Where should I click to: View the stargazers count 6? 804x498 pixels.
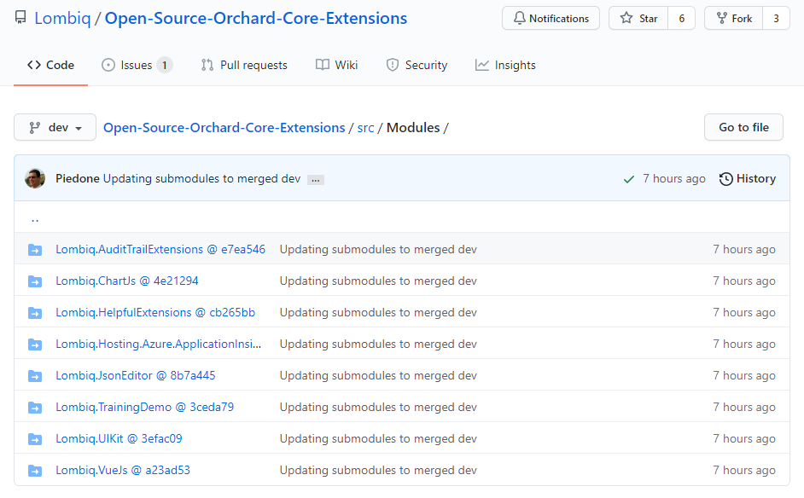681,19
